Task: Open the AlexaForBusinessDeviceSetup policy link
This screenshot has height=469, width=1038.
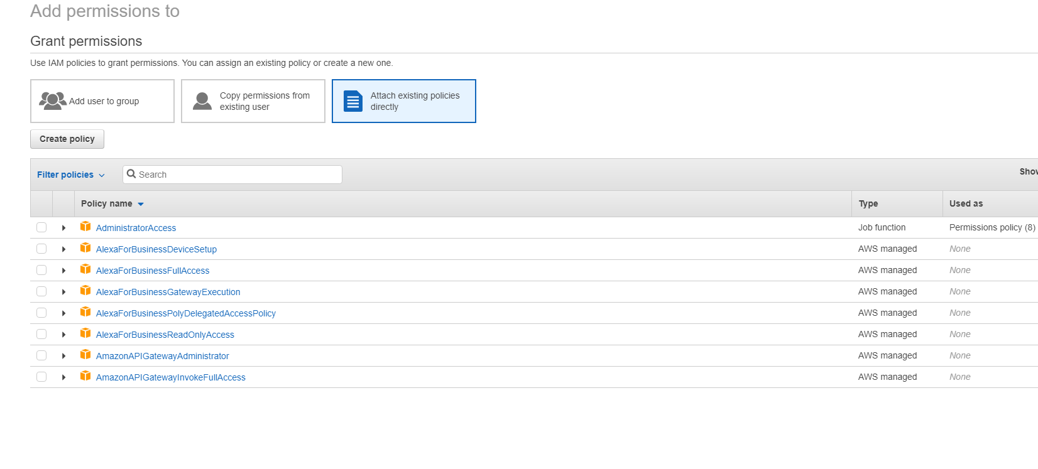Action: pos(156,249)
